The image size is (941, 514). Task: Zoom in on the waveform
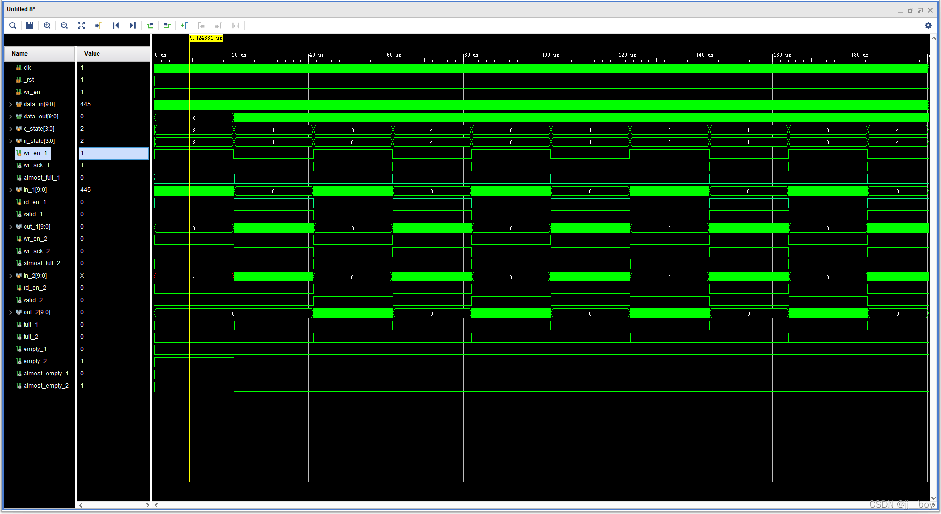coord(47,25)
